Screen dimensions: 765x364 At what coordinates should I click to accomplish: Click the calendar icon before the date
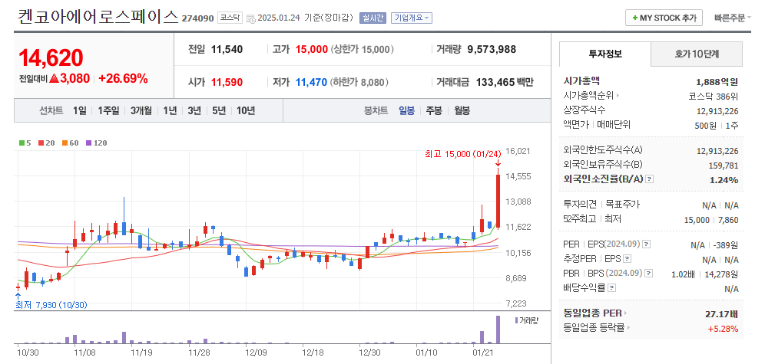250,18
